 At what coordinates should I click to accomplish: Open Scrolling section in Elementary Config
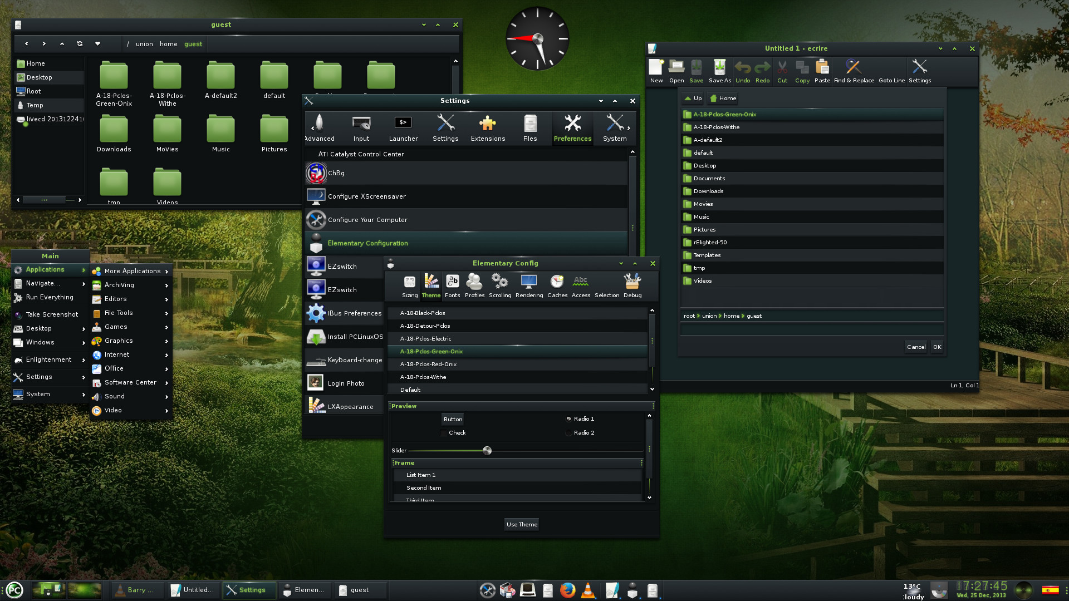point(500,286)
